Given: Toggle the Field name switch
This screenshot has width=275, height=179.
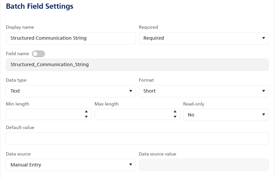Looking at the screenshot, I should pos(38,54).
